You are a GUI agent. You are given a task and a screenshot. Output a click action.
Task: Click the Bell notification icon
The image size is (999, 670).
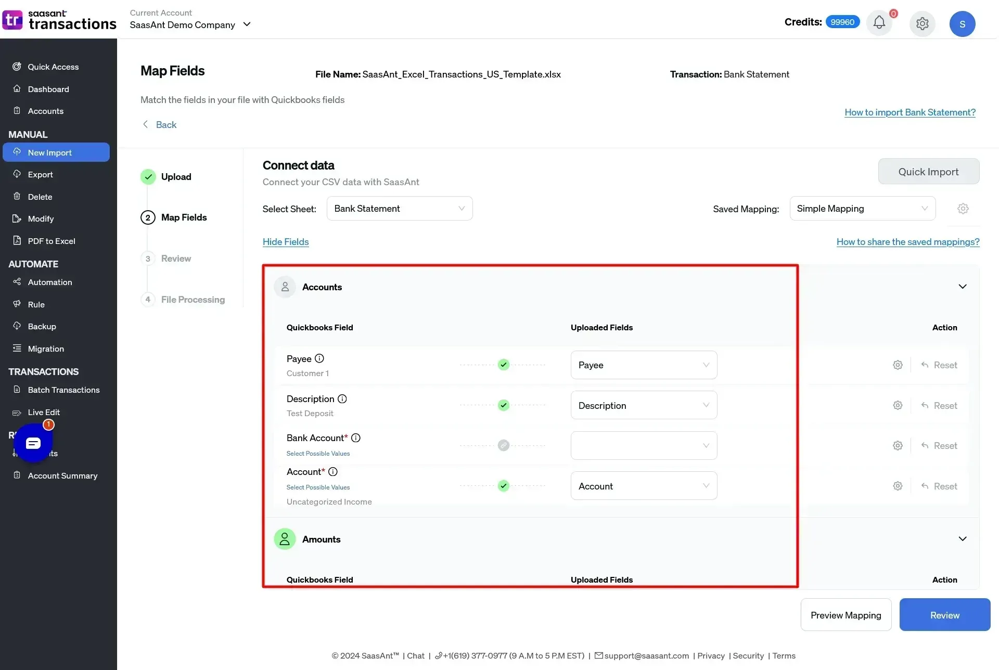[x=879, y=23]
